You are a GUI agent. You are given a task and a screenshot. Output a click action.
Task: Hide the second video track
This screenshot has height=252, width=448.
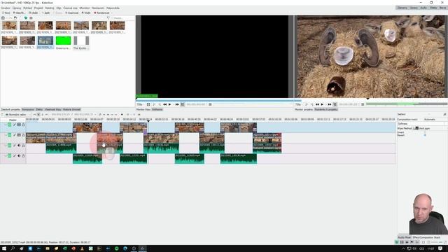19,135
